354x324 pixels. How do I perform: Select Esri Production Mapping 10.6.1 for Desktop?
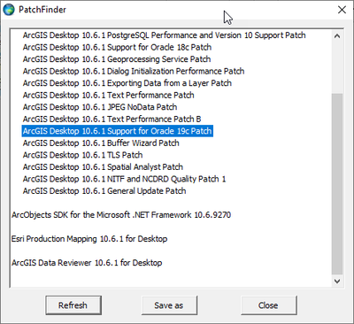coord(89,238)
